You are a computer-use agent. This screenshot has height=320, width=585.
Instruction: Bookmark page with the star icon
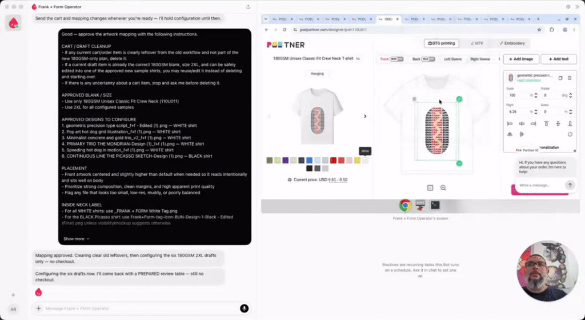coord(539,30)
